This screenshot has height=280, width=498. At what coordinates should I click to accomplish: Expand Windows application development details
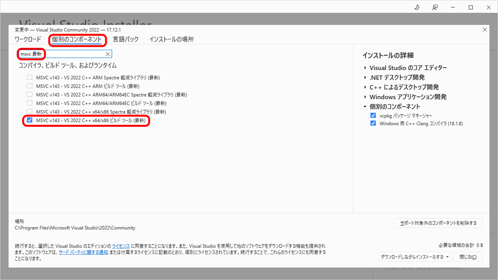coord(365,97)
